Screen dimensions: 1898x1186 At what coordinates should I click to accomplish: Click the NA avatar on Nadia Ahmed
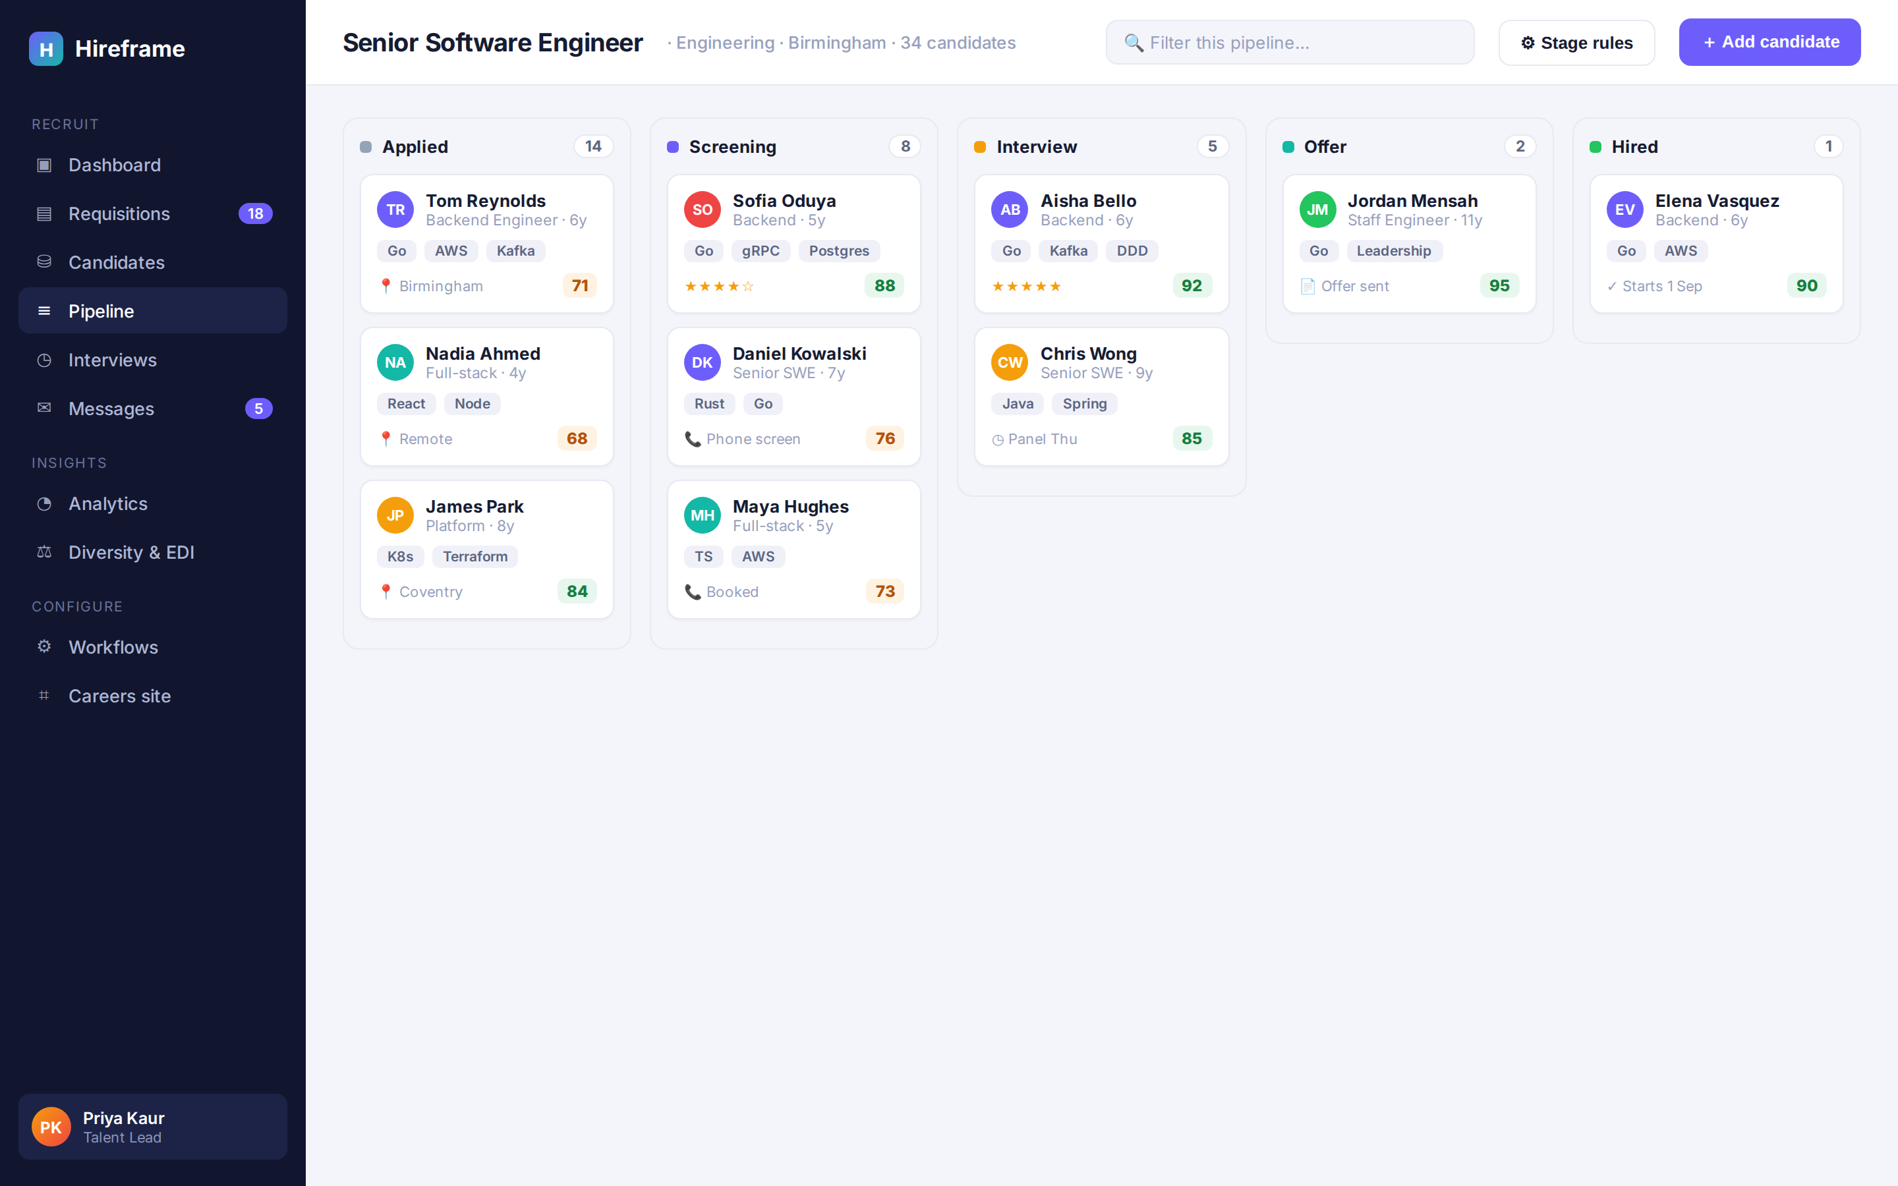395,362
